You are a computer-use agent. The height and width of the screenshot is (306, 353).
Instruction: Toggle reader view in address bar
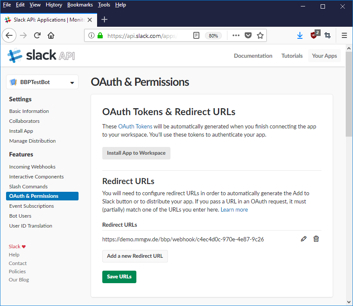click(196, 35)
